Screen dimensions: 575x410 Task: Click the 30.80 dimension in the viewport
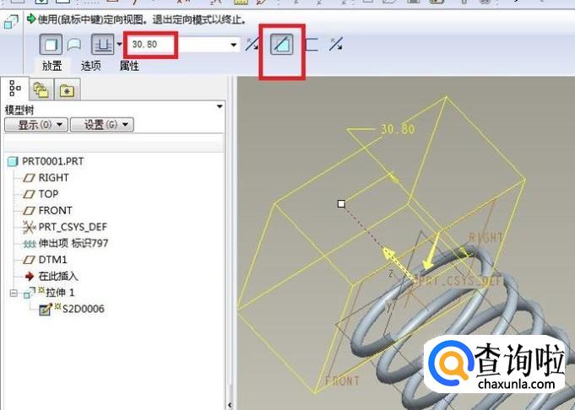[398, 129]
